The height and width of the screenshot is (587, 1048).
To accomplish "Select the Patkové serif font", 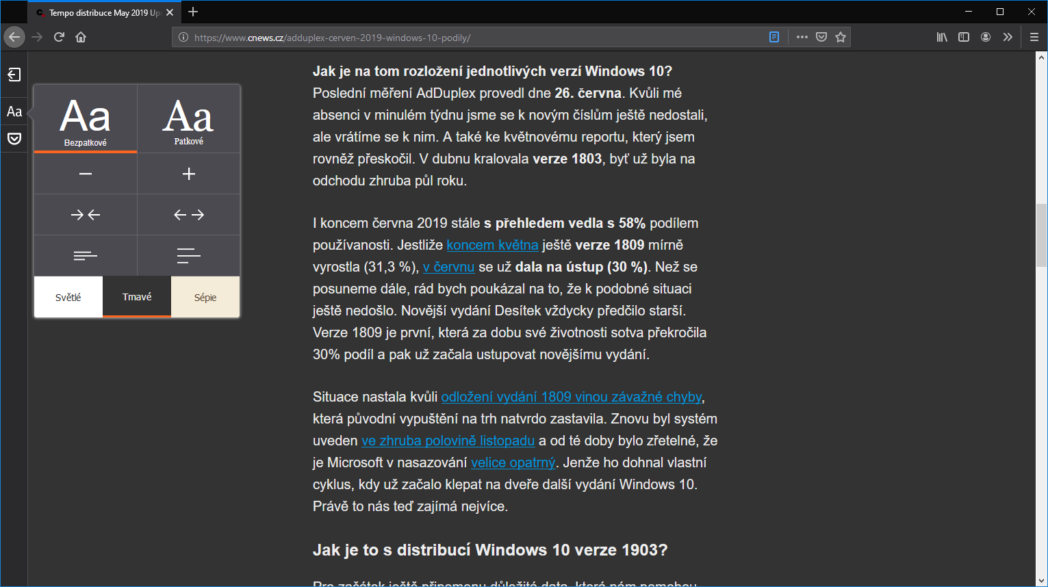I will click(x=189, y=119).
